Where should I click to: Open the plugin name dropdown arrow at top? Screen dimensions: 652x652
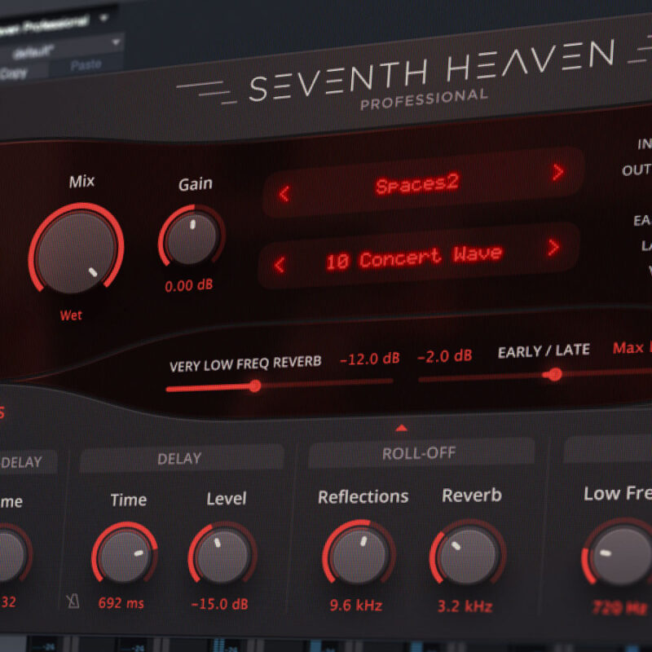click(104, 17)
